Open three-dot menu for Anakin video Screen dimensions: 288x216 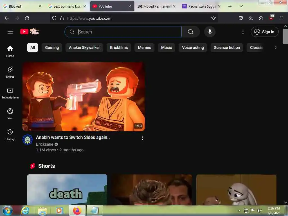[143, 138]
